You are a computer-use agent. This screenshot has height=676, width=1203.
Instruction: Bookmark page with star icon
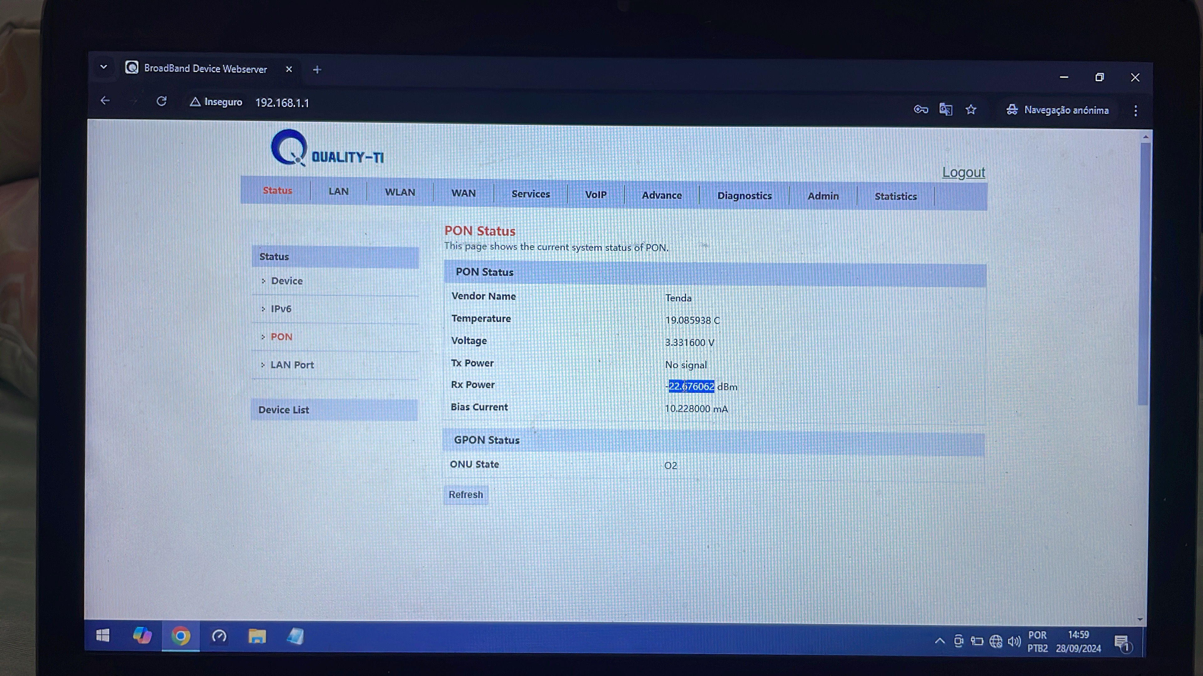pyautogui.click(x=971, y=110)
